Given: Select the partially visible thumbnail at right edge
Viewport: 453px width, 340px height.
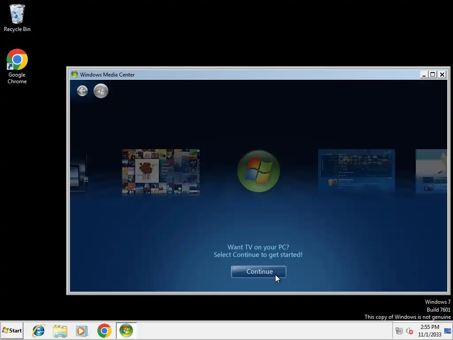Looking at the screenshot, I should click(x=431, y=171).
